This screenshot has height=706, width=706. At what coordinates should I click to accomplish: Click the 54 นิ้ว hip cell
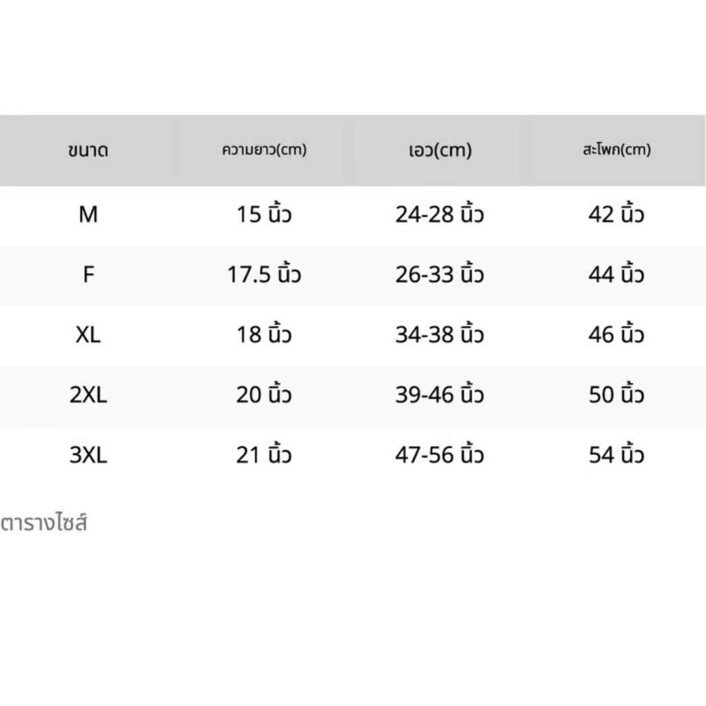(x=616, y=455)
